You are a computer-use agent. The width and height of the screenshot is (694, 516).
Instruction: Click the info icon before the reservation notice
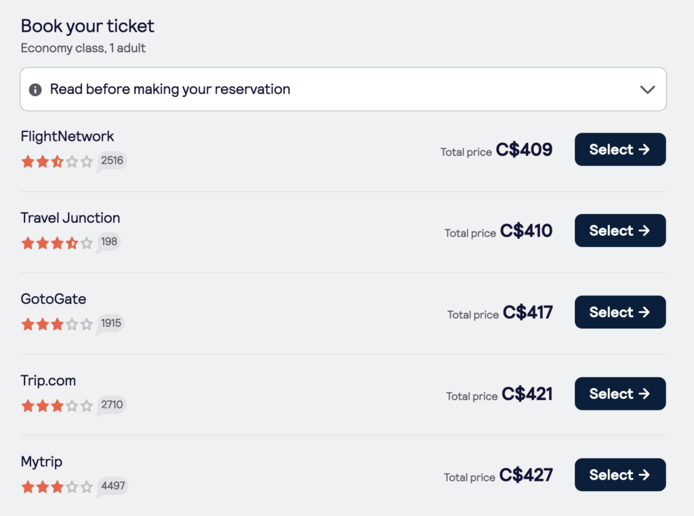[35, 89]
